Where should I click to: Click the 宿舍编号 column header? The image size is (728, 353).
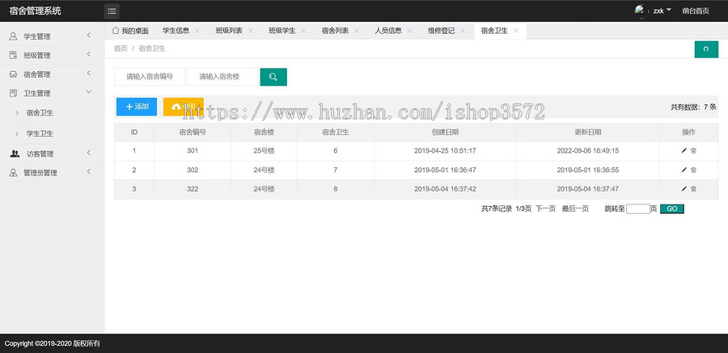pyautogui.click(x=193, y=132)
